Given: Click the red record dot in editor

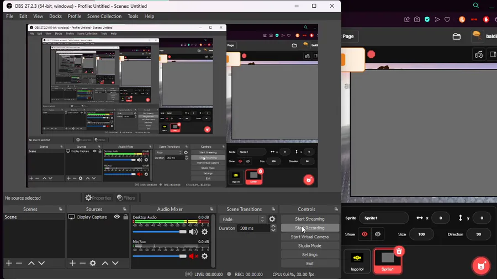Looking at the screenshot, I should click(371, 55).
